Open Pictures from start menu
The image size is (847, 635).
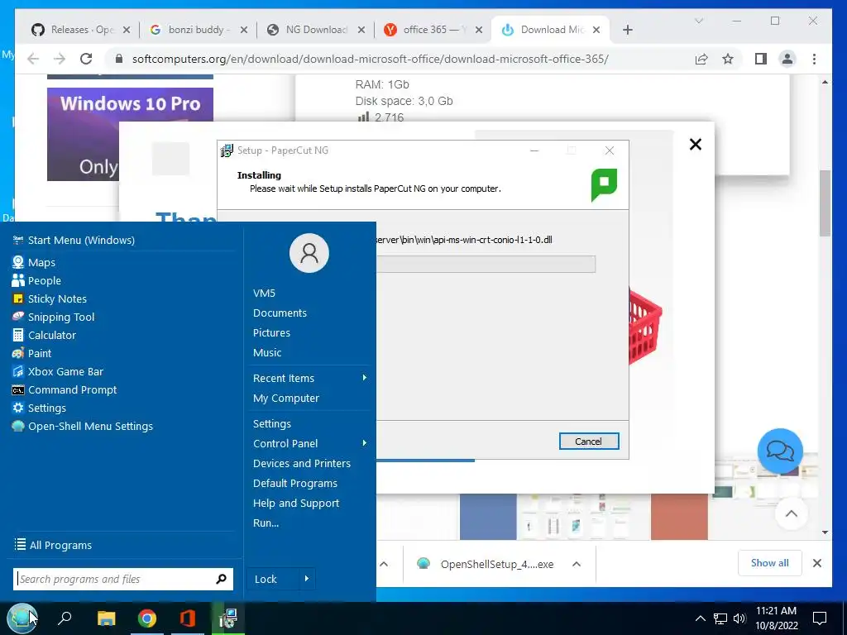271,333
